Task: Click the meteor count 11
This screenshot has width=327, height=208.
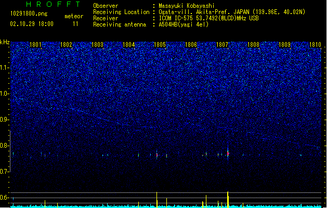Action: point(75,24)
